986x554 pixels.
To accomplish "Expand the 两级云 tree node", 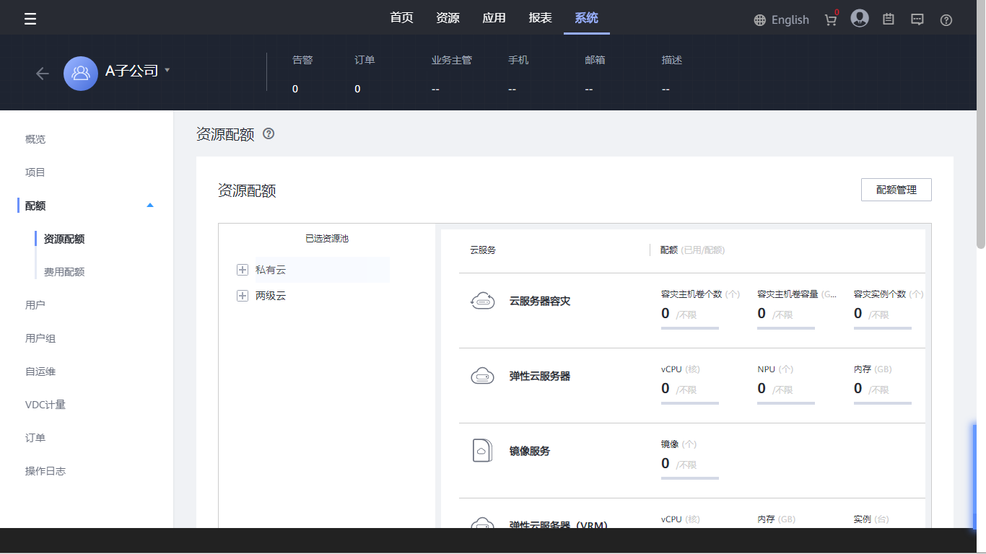I will click(243, 296).
